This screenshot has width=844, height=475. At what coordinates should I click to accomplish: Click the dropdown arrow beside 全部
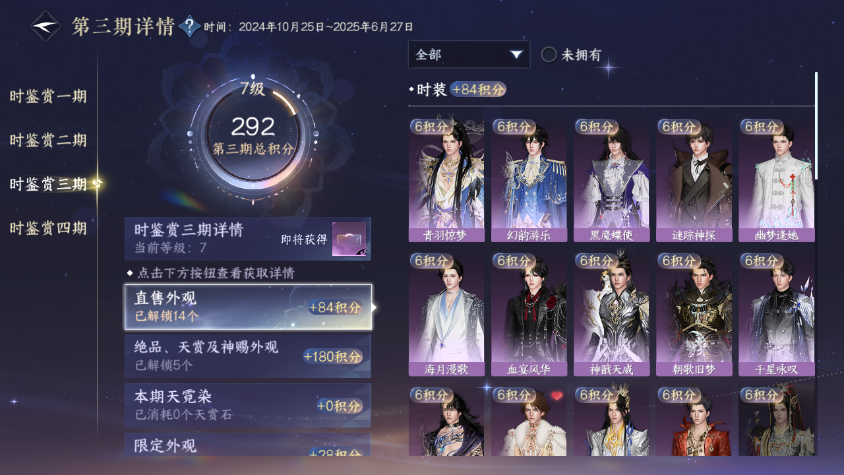(x=516, y=55)
